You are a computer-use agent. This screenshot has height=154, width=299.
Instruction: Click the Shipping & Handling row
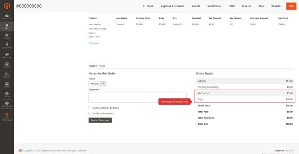pyautogui.click(x=245, y=87)
